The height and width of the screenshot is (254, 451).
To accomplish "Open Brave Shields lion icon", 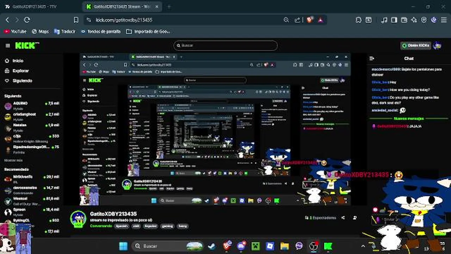I will 309,20.
